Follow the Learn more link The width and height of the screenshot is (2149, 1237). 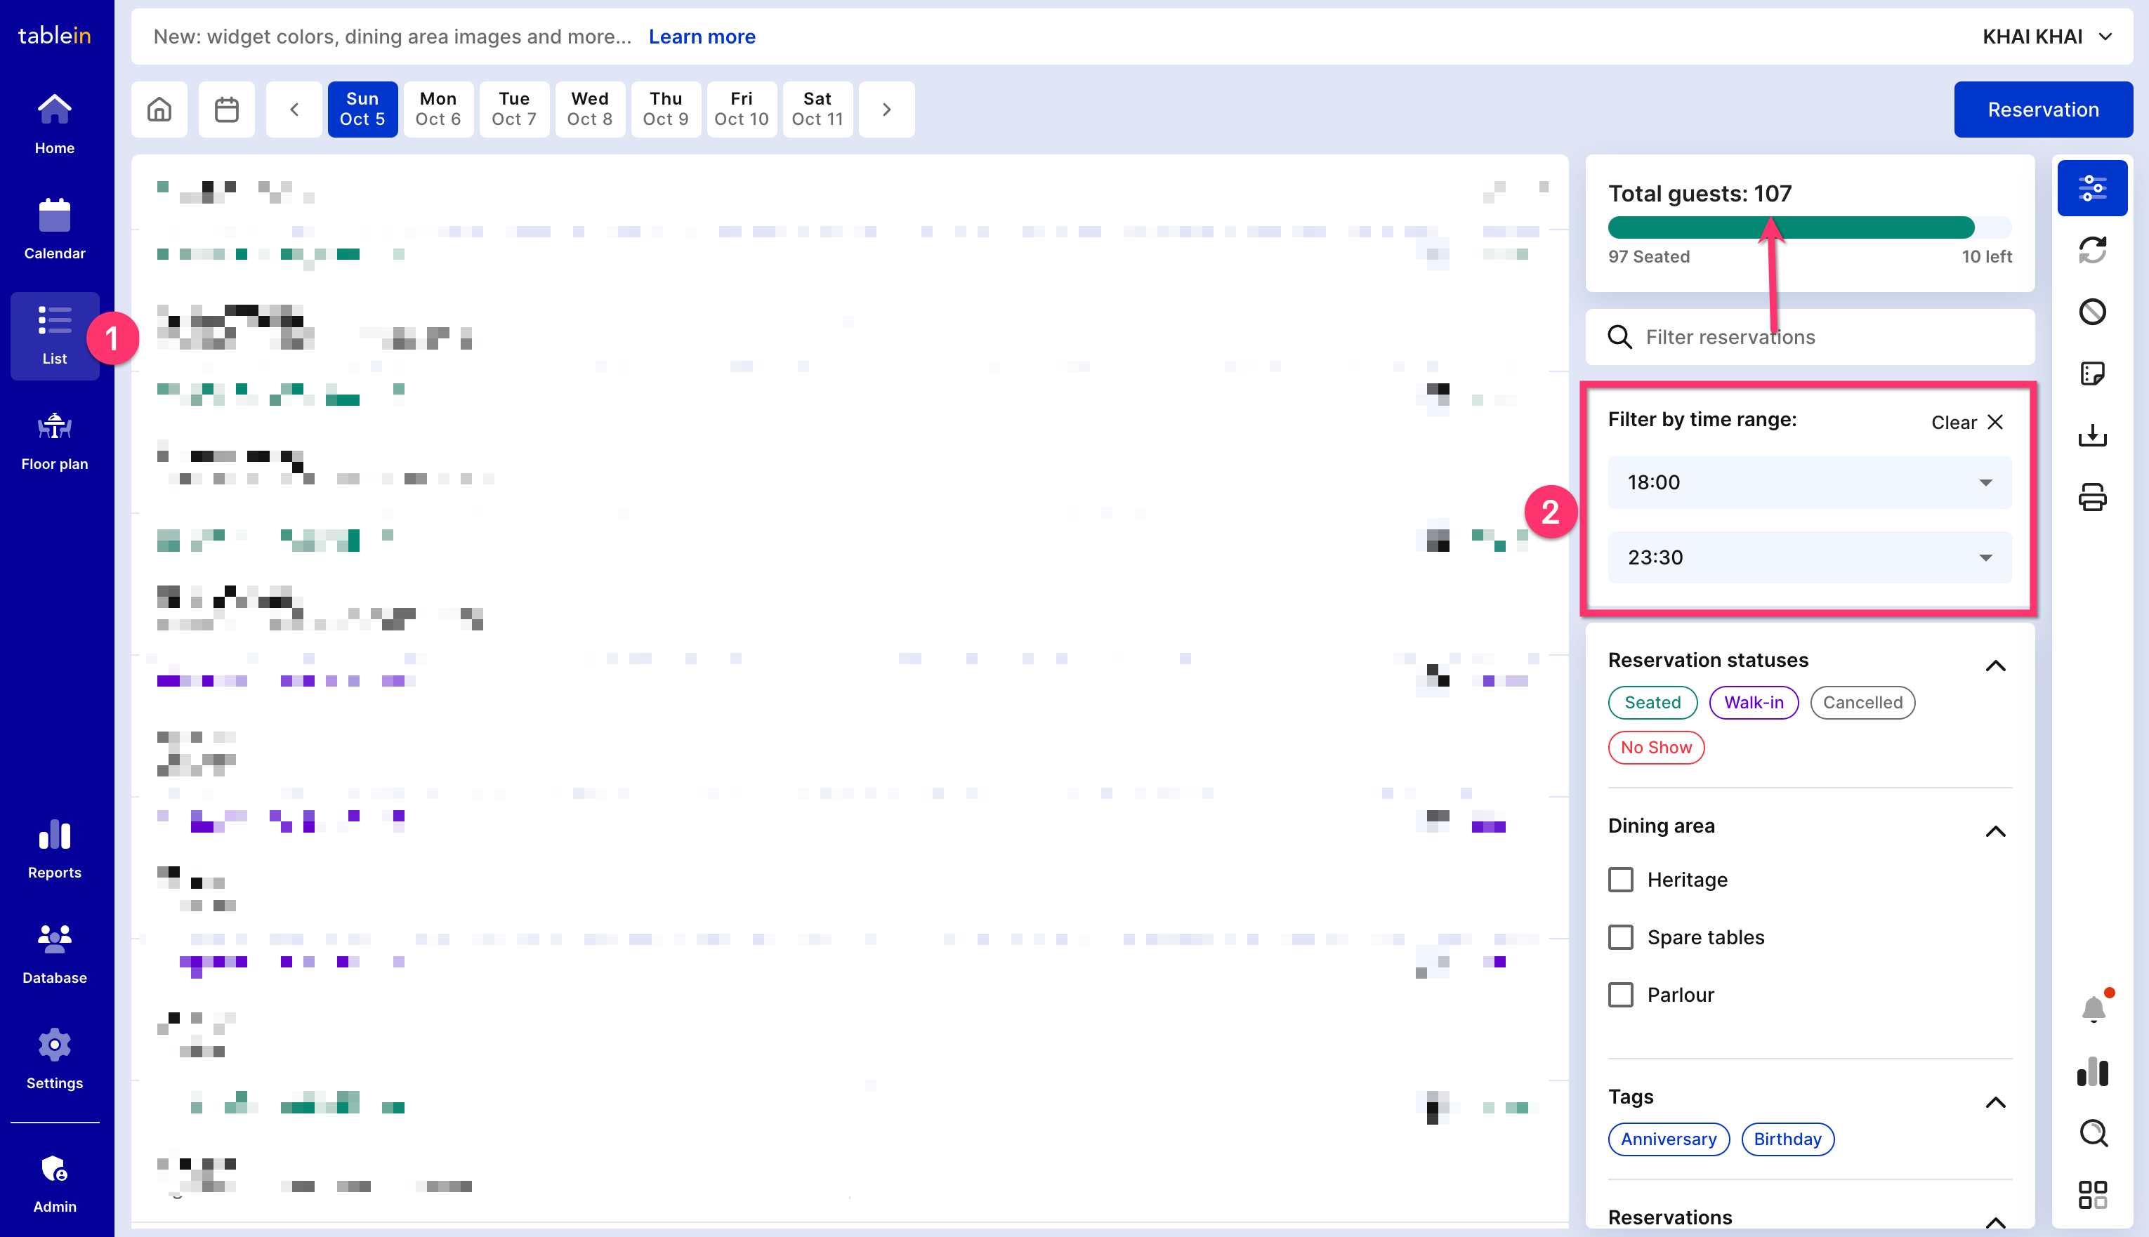pos(701,37)
